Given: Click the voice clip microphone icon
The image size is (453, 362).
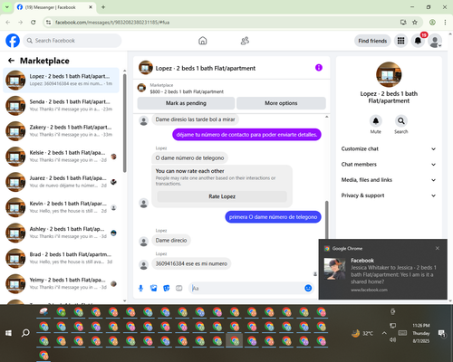Looking at the screenshot, I should coord(140,289).
